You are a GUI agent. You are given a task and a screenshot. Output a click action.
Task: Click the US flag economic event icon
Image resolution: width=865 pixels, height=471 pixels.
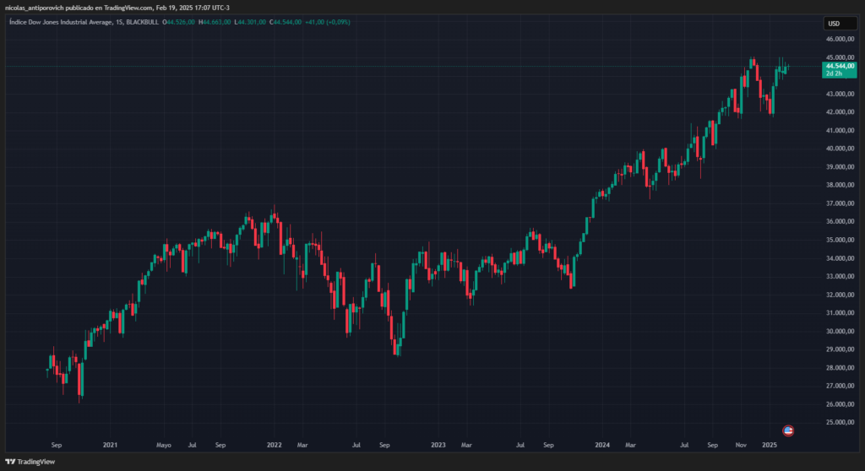[x=788, y=430]
